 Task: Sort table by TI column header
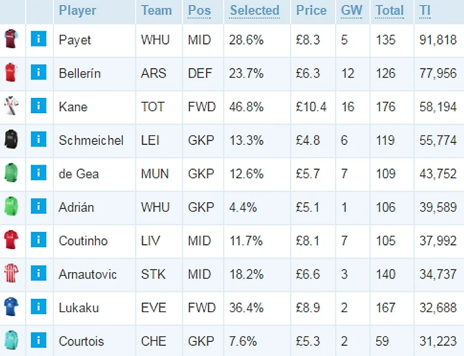[x=425, y=11]
